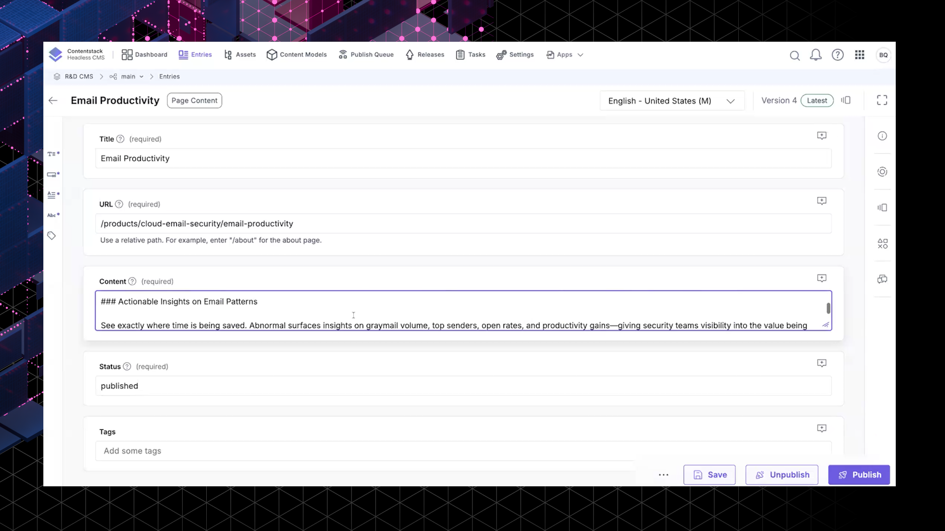Click the Content area scrollbar thumb
This screenshot has width=945, height=531.
(828, 308)
